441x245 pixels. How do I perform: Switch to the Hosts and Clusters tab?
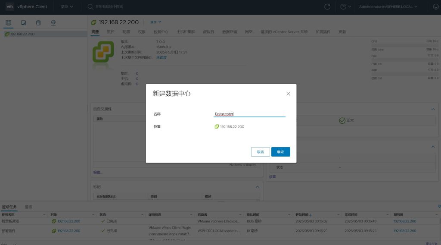(186, 32)
